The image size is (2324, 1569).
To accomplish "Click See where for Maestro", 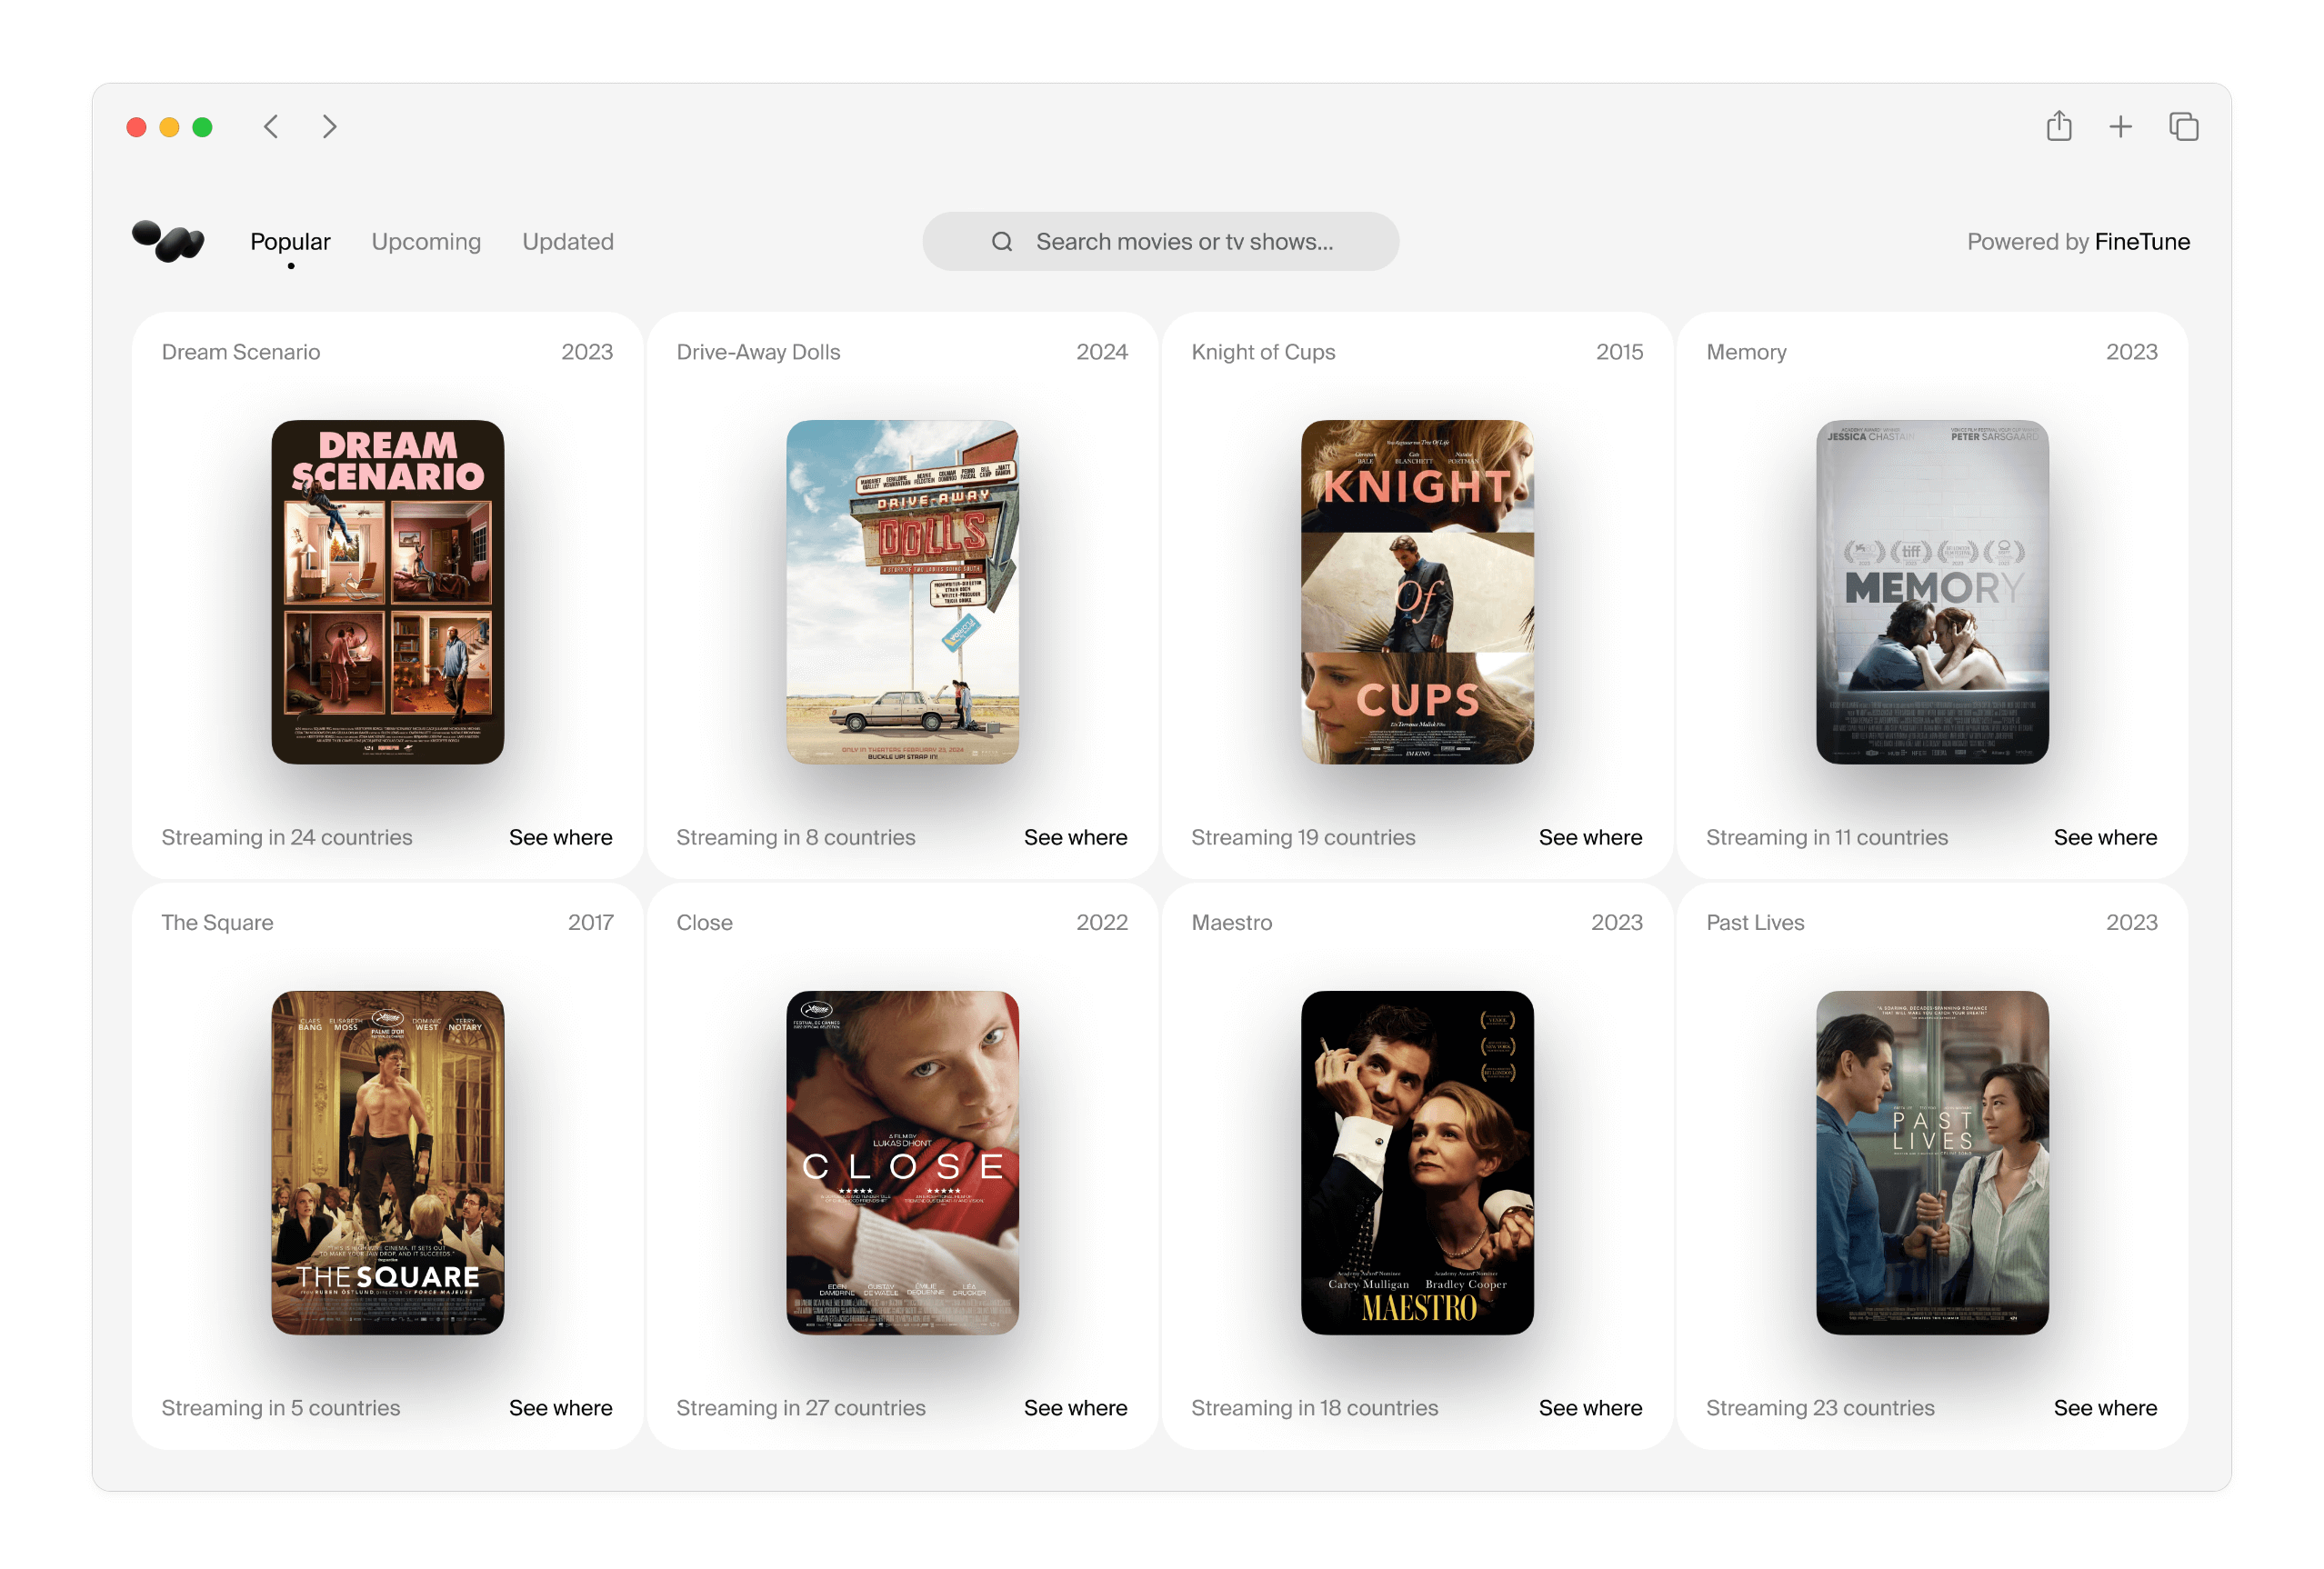I will click(1590, 1407).
